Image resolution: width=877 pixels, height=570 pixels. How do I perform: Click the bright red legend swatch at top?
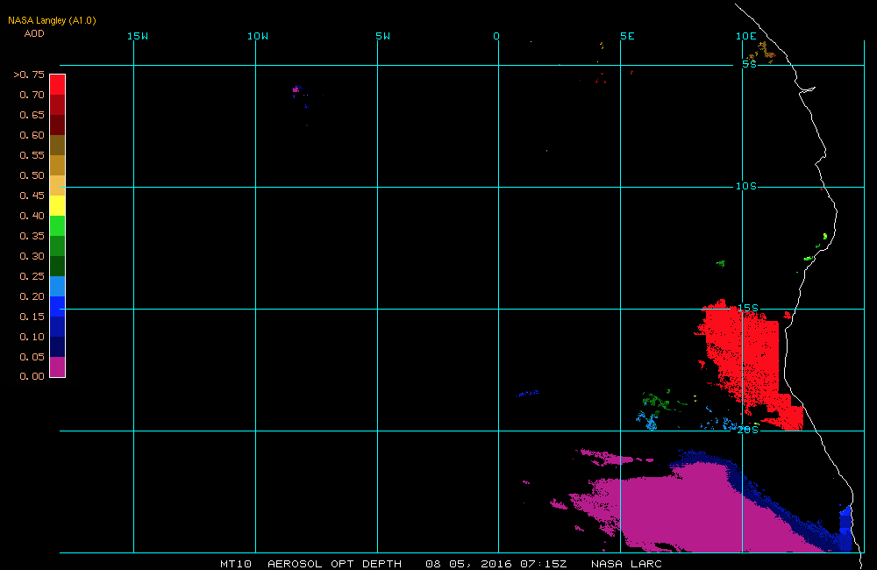[58, 84]
